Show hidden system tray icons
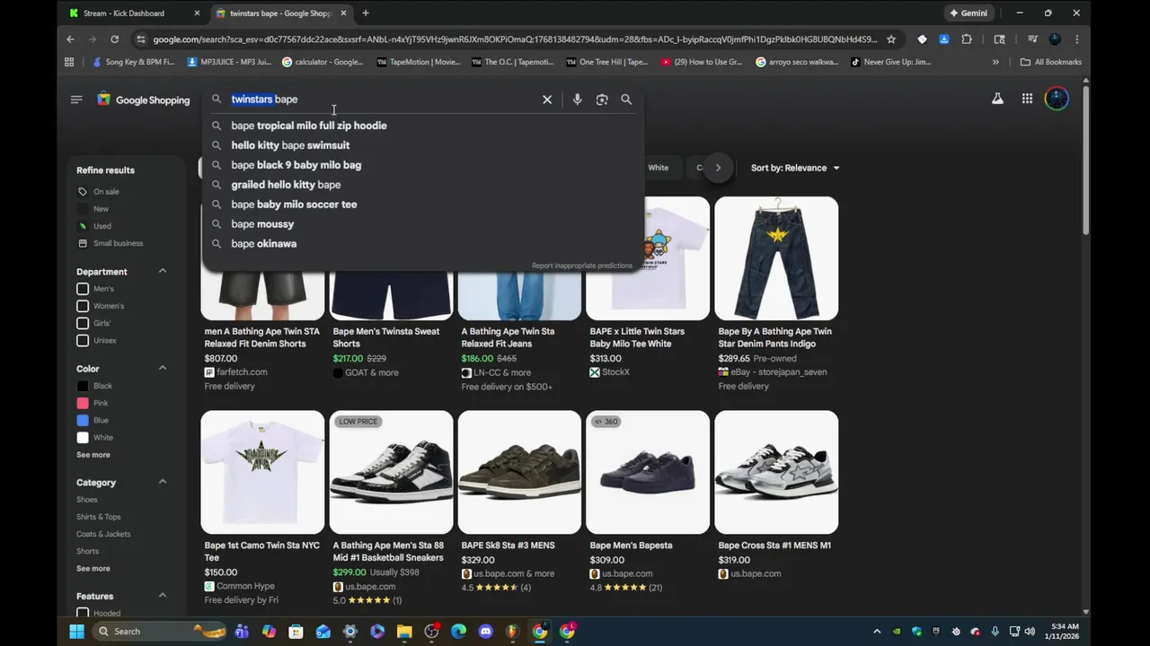The height and width of the screenshot is (646, 1150). pos(876,632)
